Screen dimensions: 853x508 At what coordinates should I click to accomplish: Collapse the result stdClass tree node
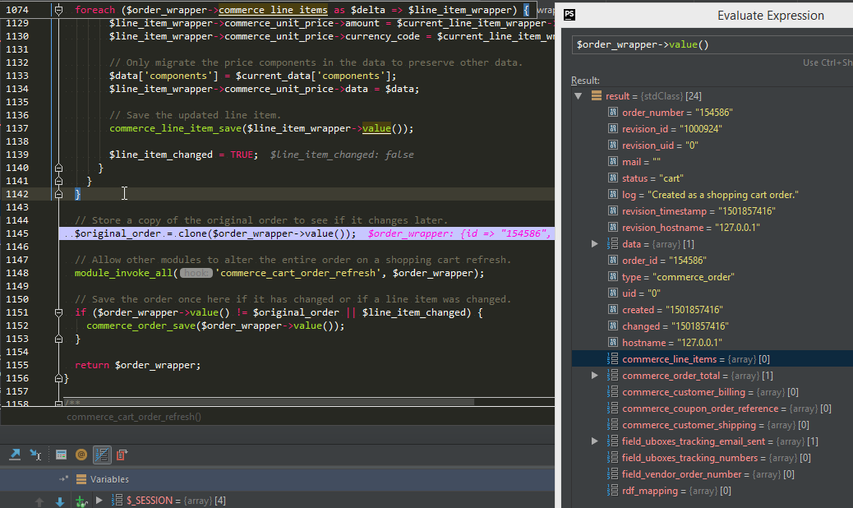tap(579, 96)
